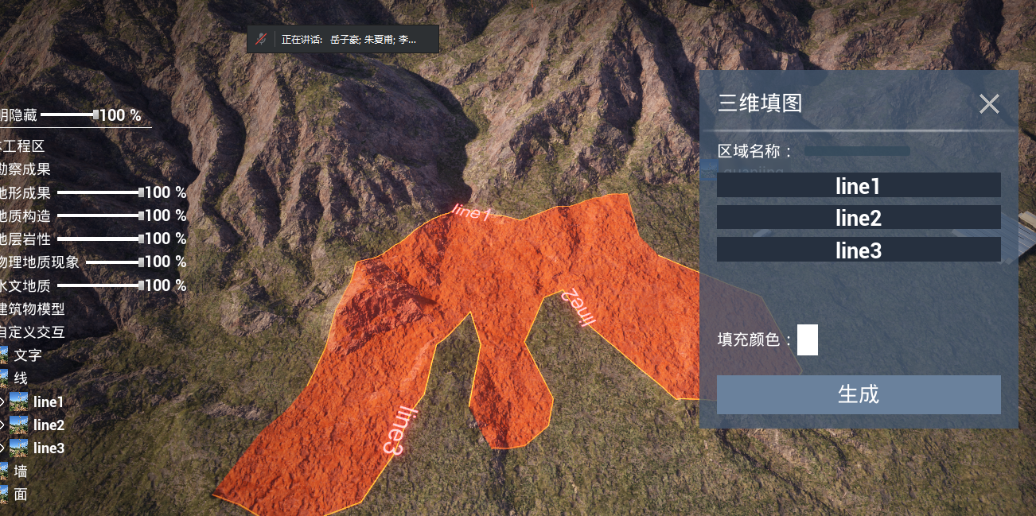The image size is (1036, 516).
Task: Select line3 in the 三维填图 list
Action: (858, 250)
